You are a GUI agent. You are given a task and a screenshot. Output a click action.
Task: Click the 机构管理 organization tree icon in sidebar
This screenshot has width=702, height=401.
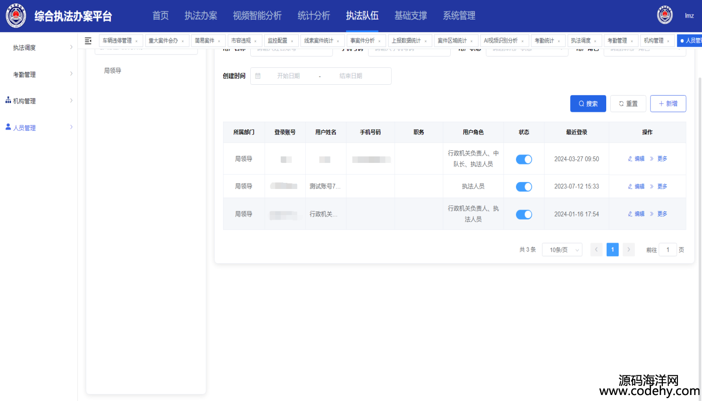tap(8, 100)
